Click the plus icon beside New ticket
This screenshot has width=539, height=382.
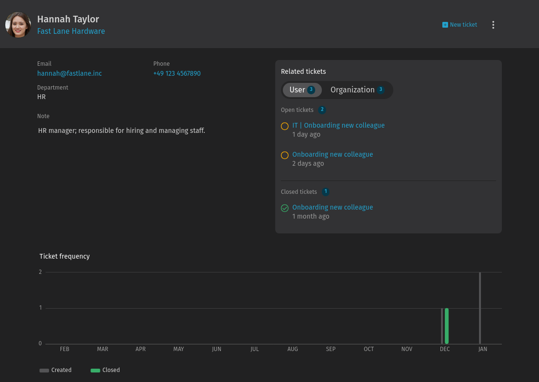445,25
